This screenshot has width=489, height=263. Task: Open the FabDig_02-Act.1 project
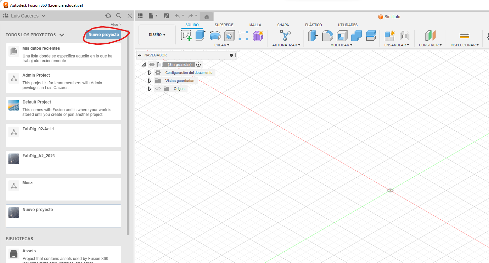point(64,135)
